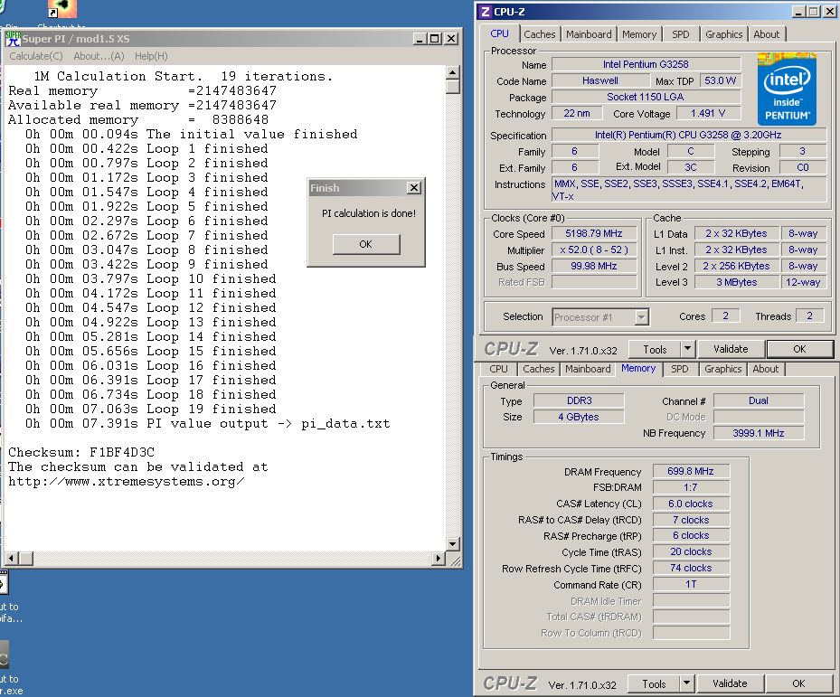Click the CAS# Latency value 6.0 clocks
The width and height of the screenshot is (840, 697).
[x=691, y=504]
